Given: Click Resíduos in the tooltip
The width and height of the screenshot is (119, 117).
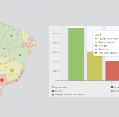Looking at the screenshot, I should pyautogui.click(x=103, y=49).
